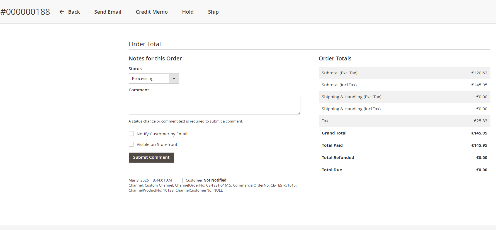Click the Order Totals heading

click(335, 58)
